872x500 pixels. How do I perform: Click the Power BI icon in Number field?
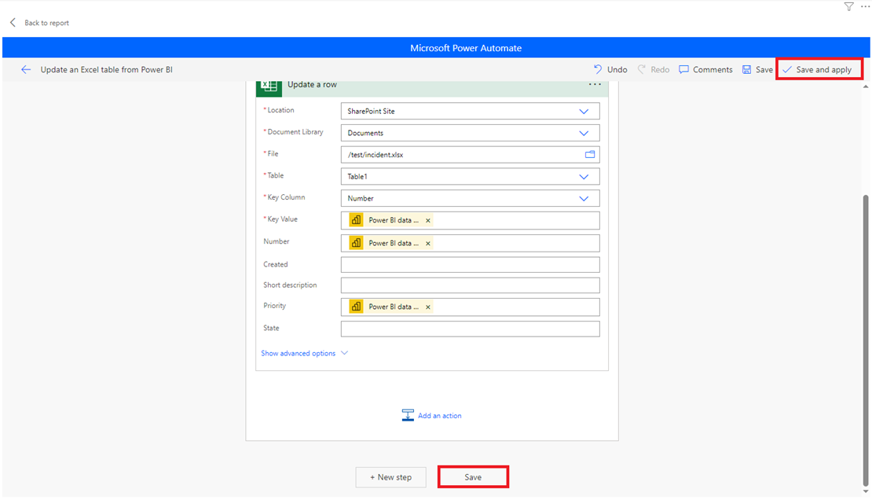tap(356, 243)
